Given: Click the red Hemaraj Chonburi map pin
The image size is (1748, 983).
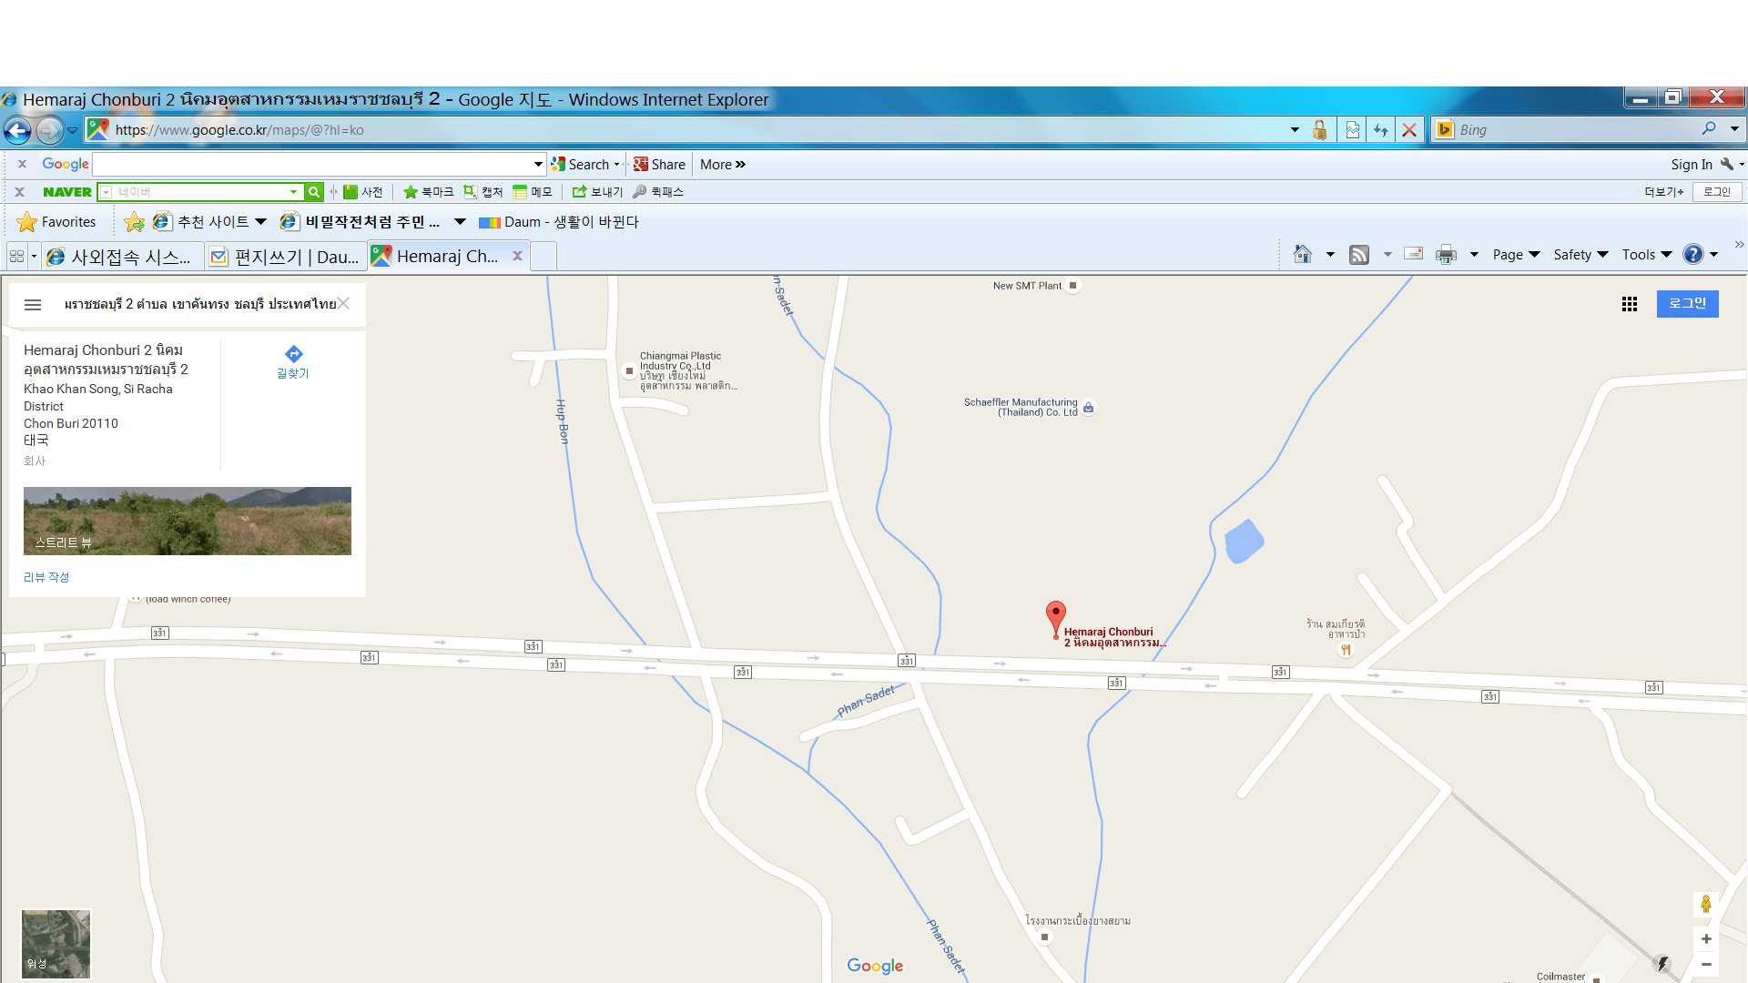Looking at the screenshot, I should [1055, 618].
